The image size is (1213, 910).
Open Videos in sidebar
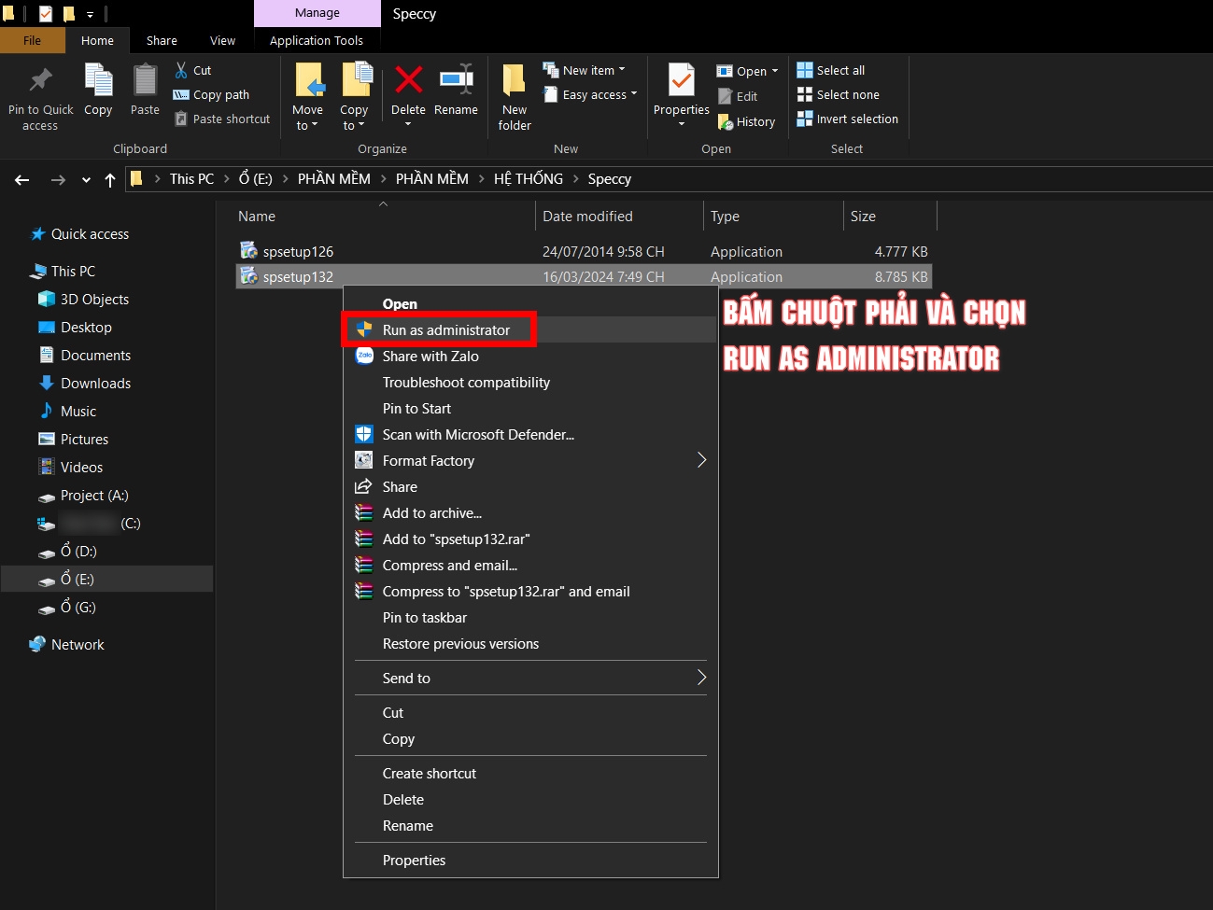coord(81,467)
